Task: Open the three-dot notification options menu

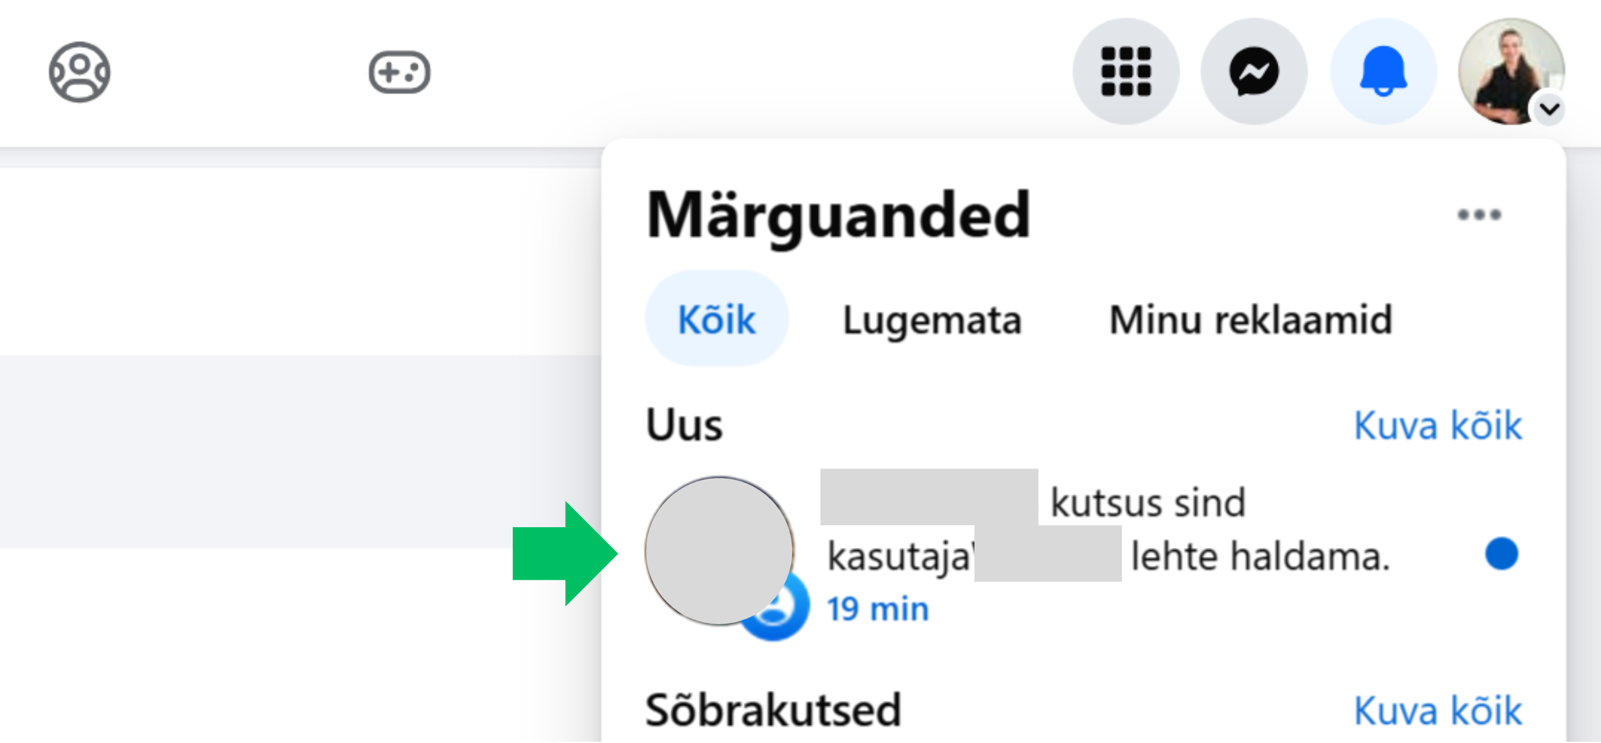Action: tap(1479, 215)
